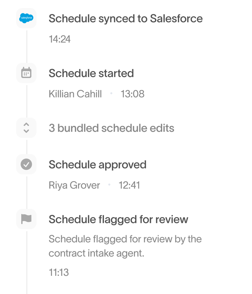Select the Schedule approved event title
This screenshot has width=252, height=294.
(x=97, y=165)
